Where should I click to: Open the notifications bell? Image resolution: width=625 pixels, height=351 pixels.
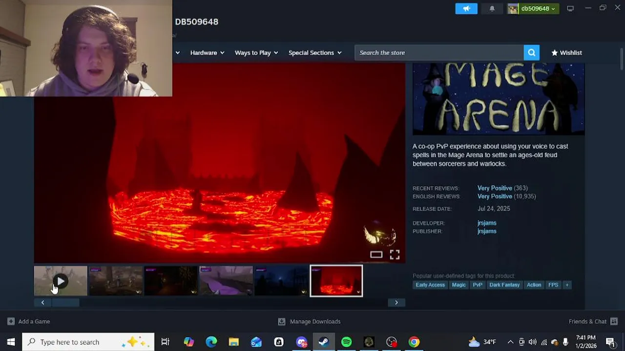click(x=492, y=8)
